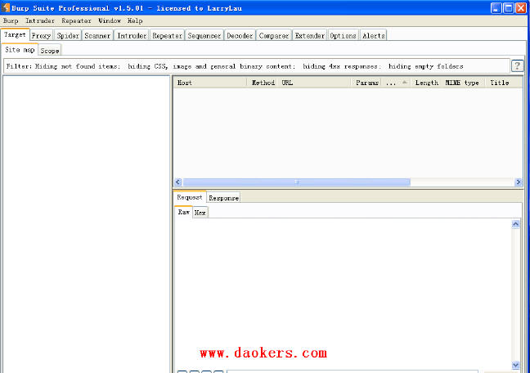Viewport: 530px width, 373px height.
Task: Click the Burp Suite title bar icon
Action: (x=6, y=7)
